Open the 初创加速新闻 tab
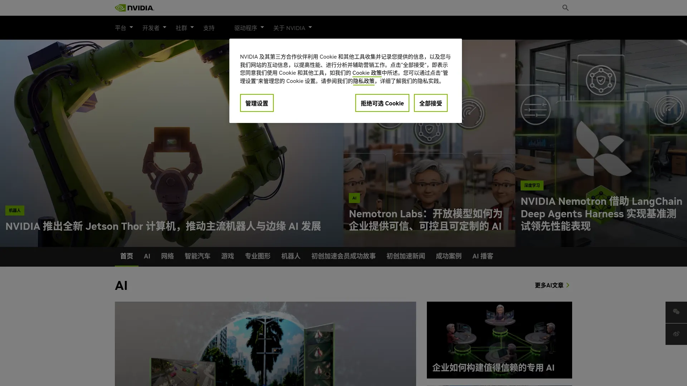Viewport: 687px width, 386px height. coord(406,256)
